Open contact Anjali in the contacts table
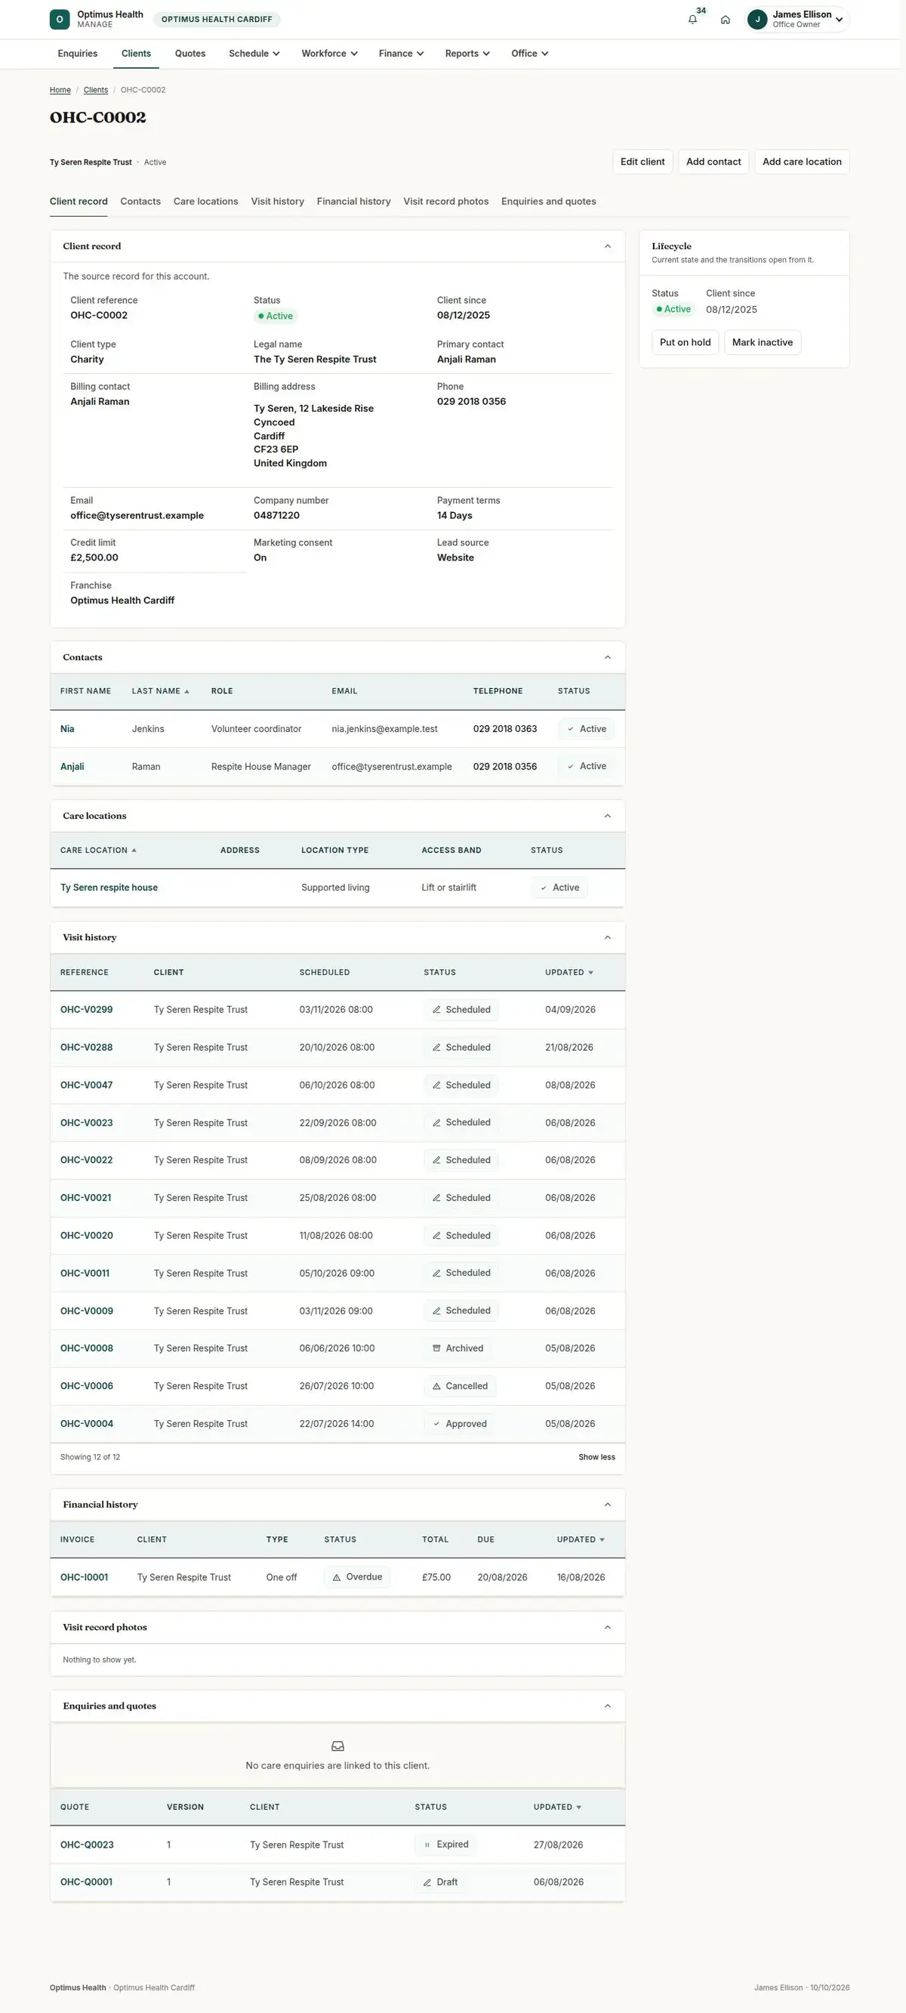Image resolution: width=906 pixels, height=2013 pixels. pos(72,767)
